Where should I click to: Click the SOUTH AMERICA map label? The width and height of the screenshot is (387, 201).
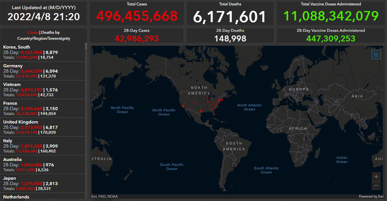(234, 146)
